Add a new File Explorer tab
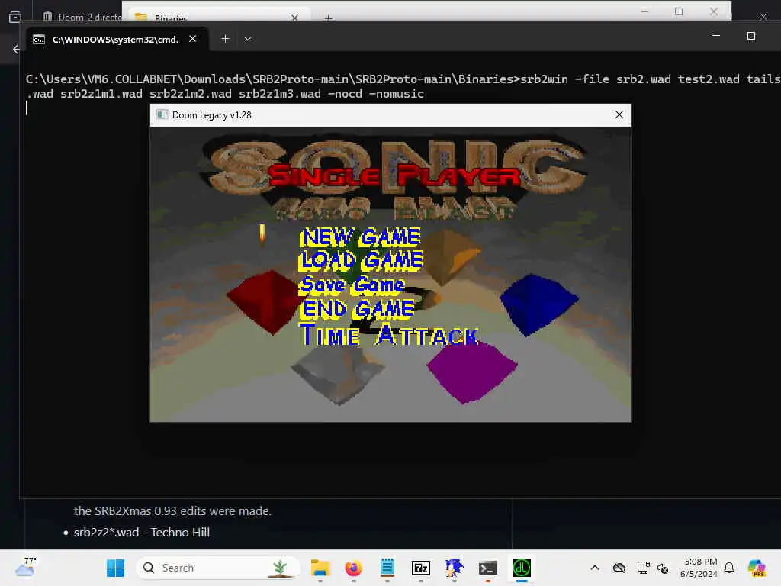 (328, 18)
